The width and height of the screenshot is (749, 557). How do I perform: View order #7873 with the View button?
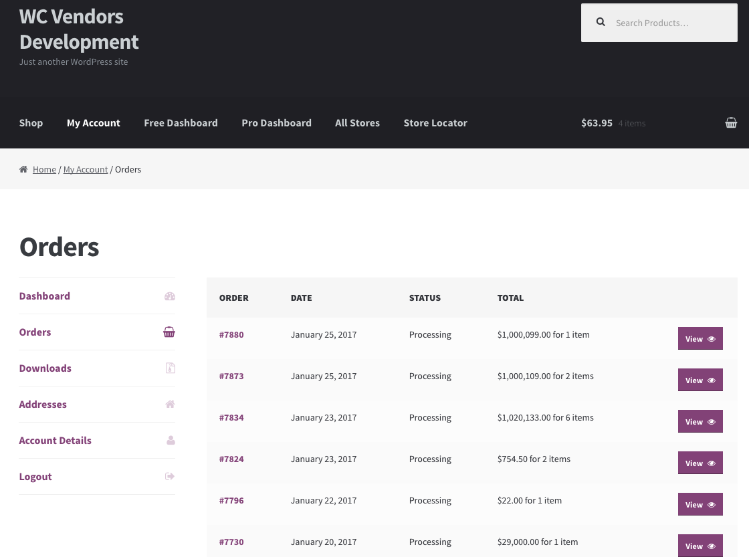coord(700,380)
